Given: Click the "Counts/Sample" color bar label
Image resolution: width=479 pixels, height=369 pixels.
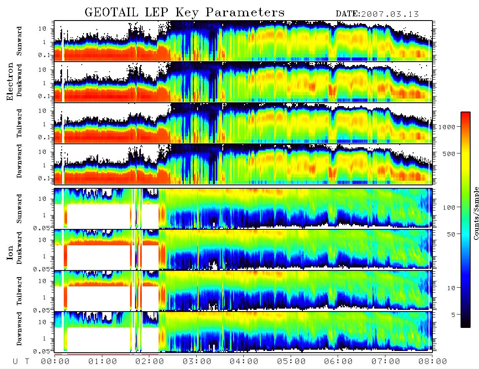Looking at the screenshot, I should [x=476, y=213].
